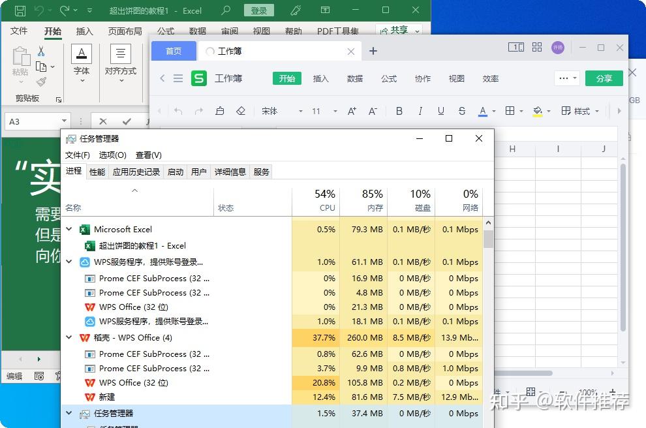This screenshot has height=428, width=646.
Task: Select column H header in WPS sheet
Action: [512, 149]
